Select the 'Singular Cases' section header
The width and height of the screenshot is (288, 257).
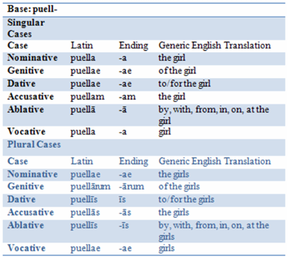point(26,29)
